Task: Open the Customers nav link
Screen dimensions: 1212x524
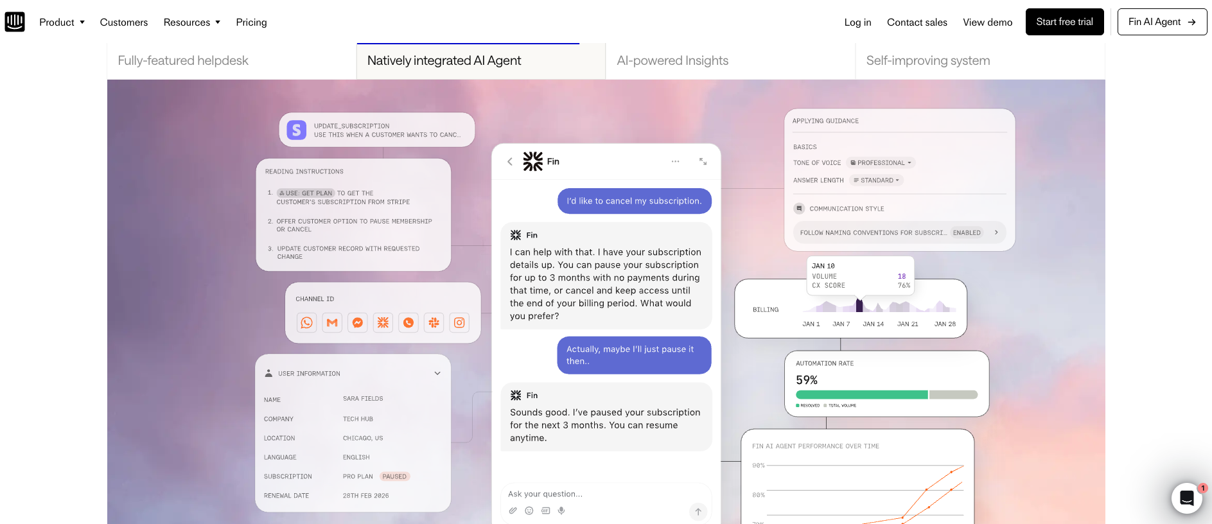Action: pyautogui.click(x=124, y=22)
